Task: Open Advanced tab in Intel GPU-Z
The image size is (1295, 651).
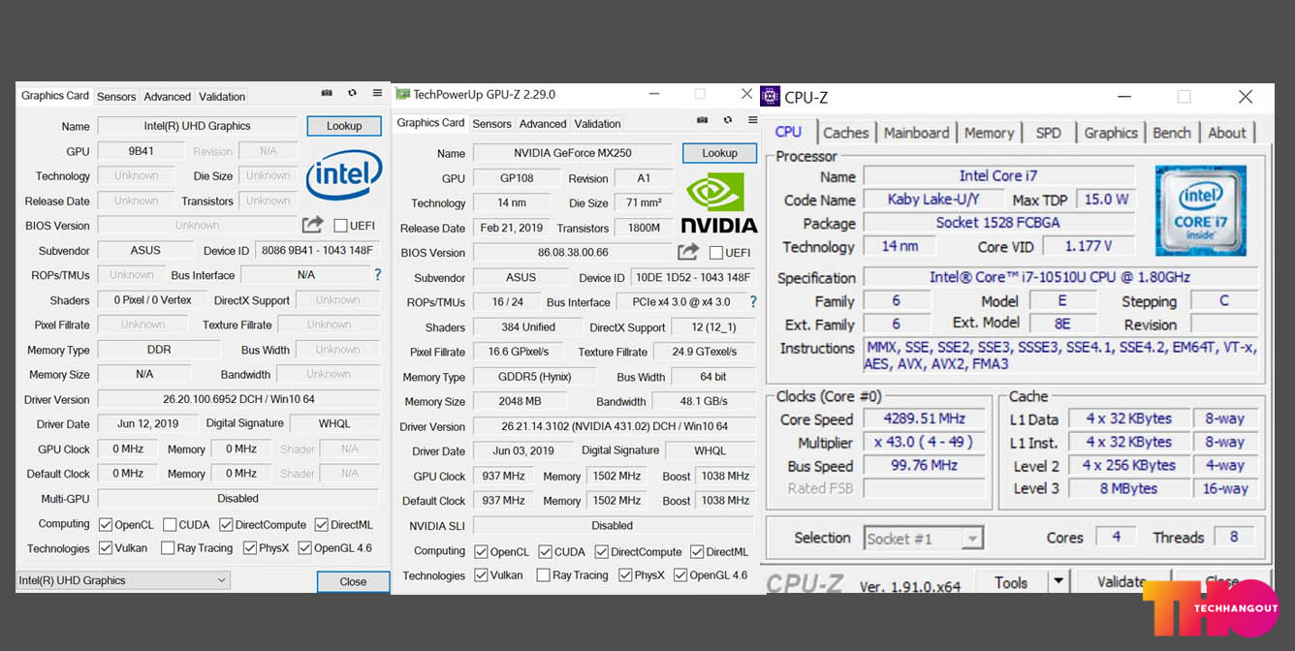Action: pos(168,97)
